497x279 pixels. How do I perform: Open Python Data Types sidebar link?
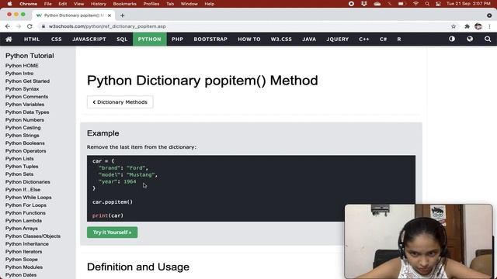pos(27,112)
